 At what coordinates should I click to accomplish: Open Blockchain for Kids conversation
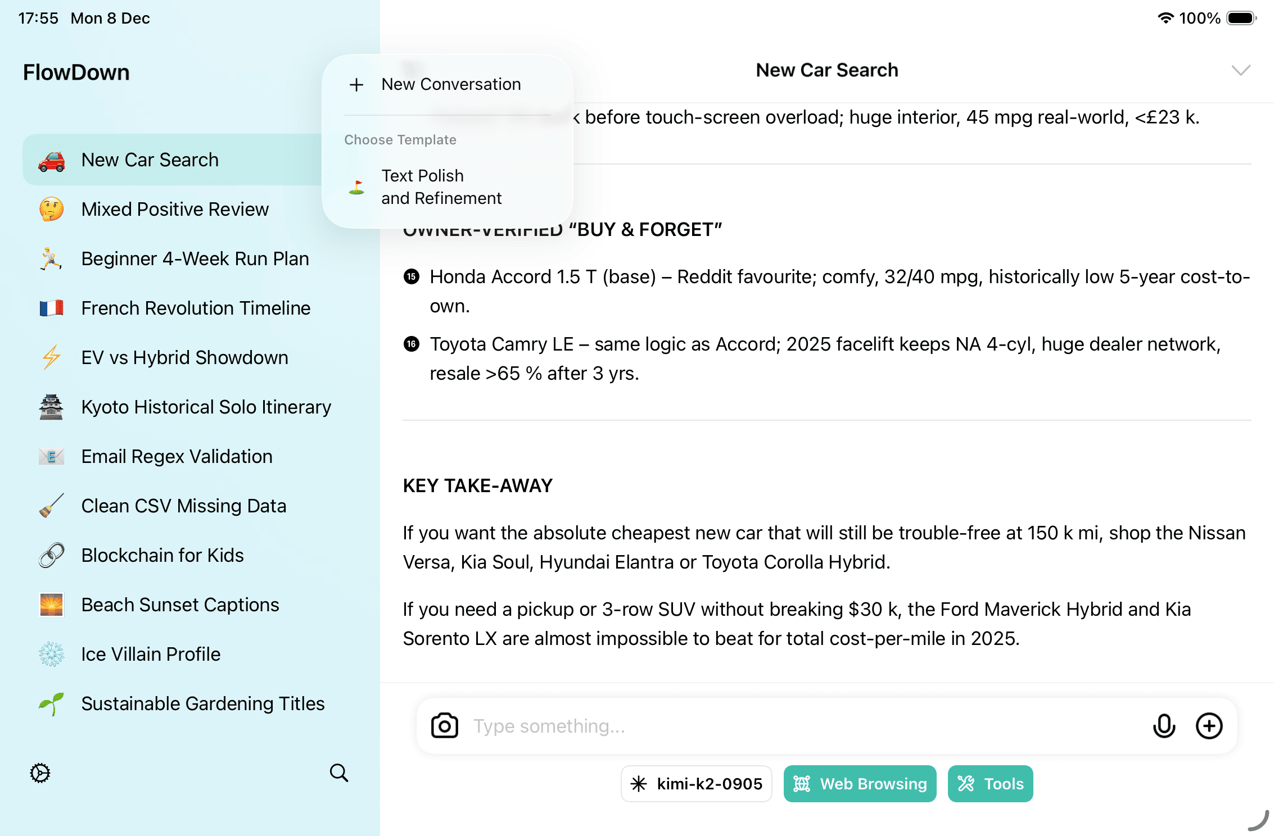pos(162,556)
